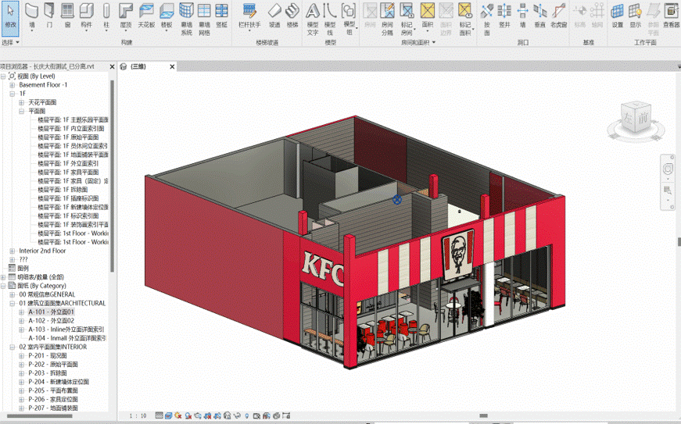681x424 pixels.
Task: Click the ViewCube in the 3D view
Action: (635, 119)
